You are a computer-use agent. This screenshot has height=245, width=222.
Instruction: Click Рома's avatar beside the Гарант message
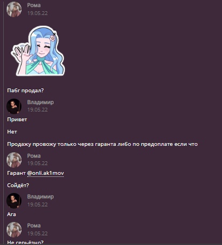(14, 160)
